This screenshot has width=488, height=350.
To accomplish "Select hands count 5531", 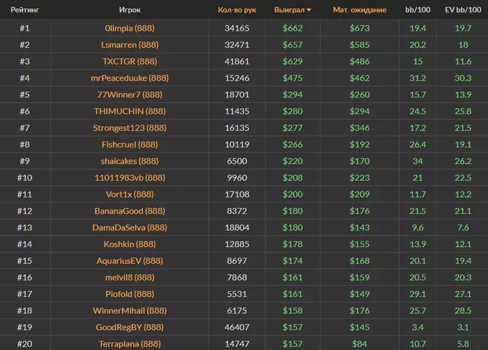I will click(237, 294).
